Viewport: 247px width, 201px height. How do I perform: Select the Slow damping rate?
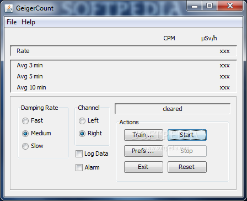coord(33,146)
